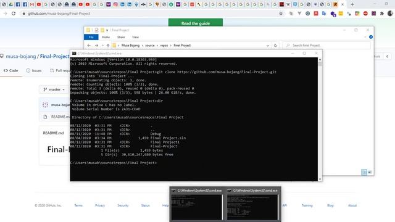
Task: Click the Forward arrow in File Explorer
Action: (96, 45)
